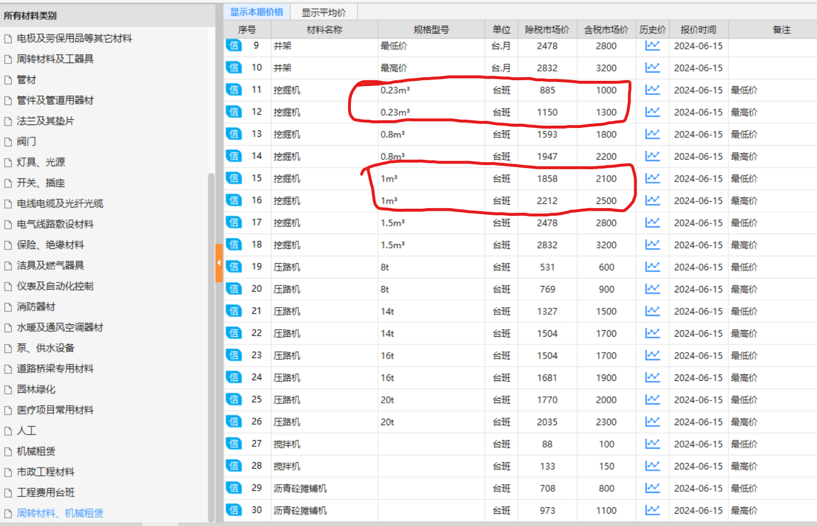The image size is (817, 526).
Task: Sort by 序号 column header
Action: (x=247, y=29)
